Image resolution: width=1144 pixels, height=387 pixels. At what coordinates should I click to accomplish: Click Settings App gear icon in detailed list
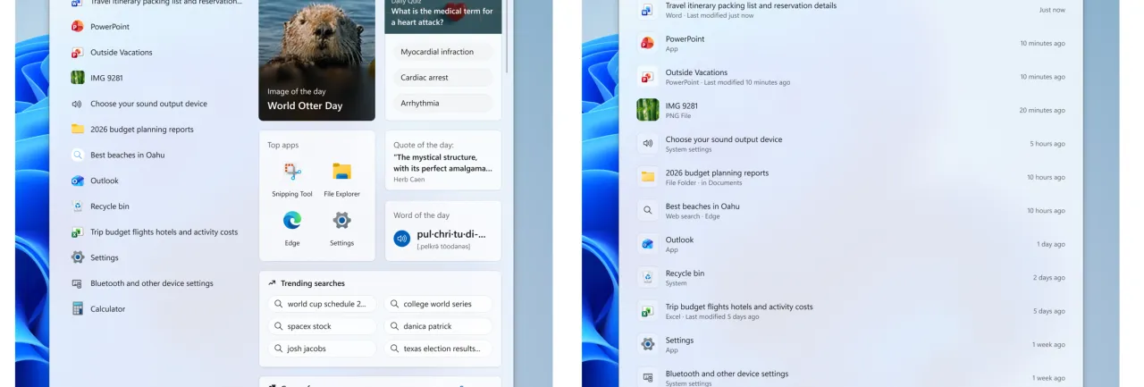point(647,344)
